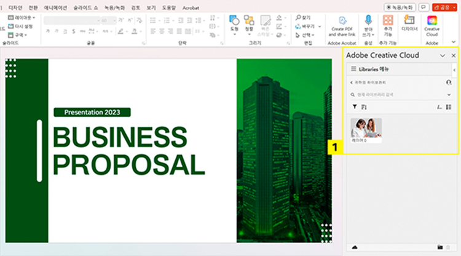Screen dimensions: 461x256
Task: Open the Transitions (전환) ribbon tab
Action: [x=33, y=7]
